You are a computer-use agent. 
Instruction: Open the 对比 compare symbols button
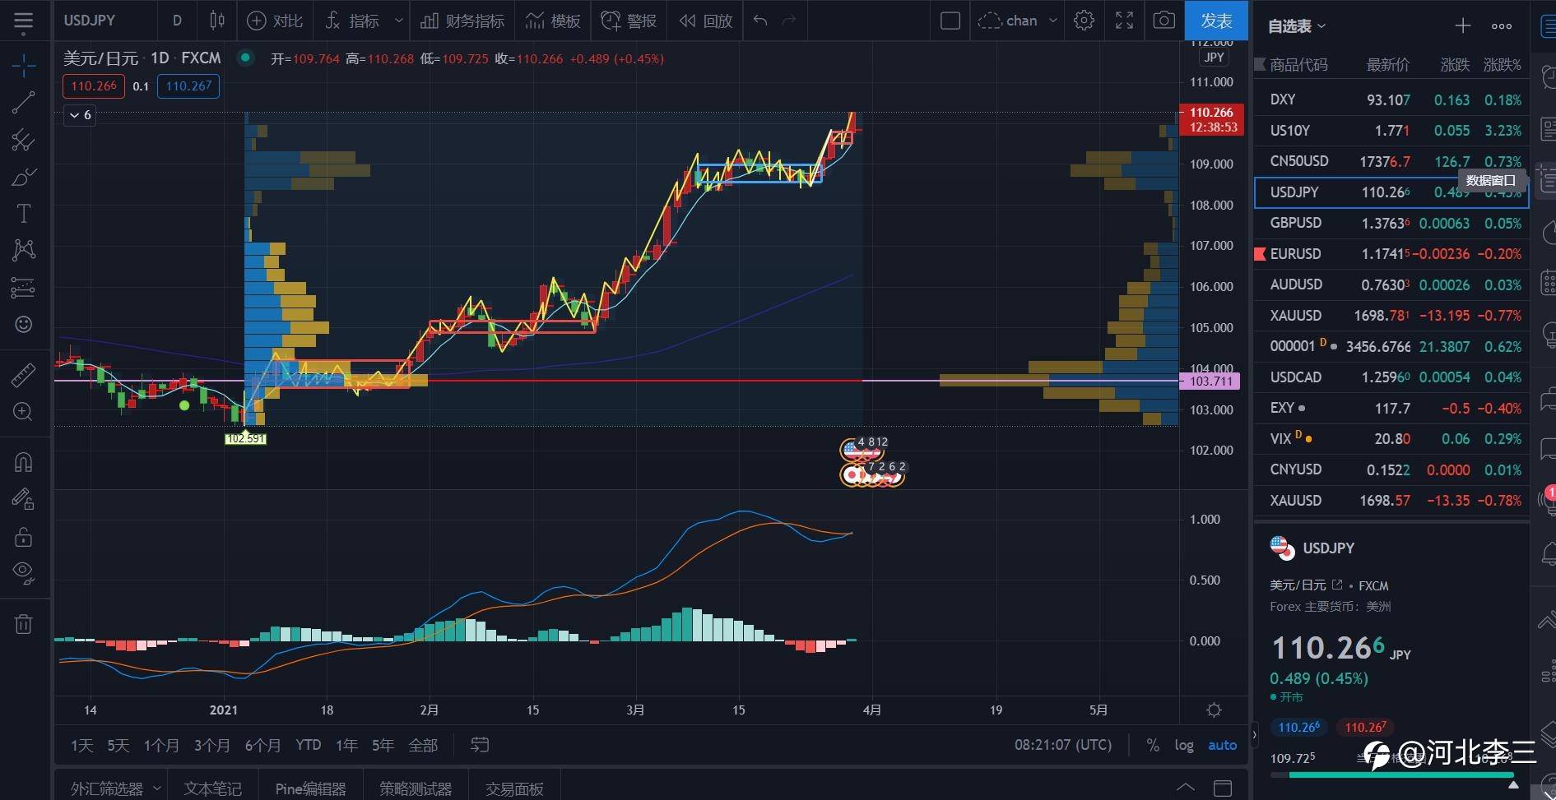(x=275, y=21)
